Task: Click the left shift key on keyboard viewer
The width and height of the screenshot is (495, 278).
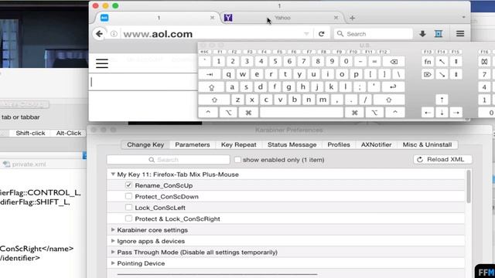Action: [214, 100]
